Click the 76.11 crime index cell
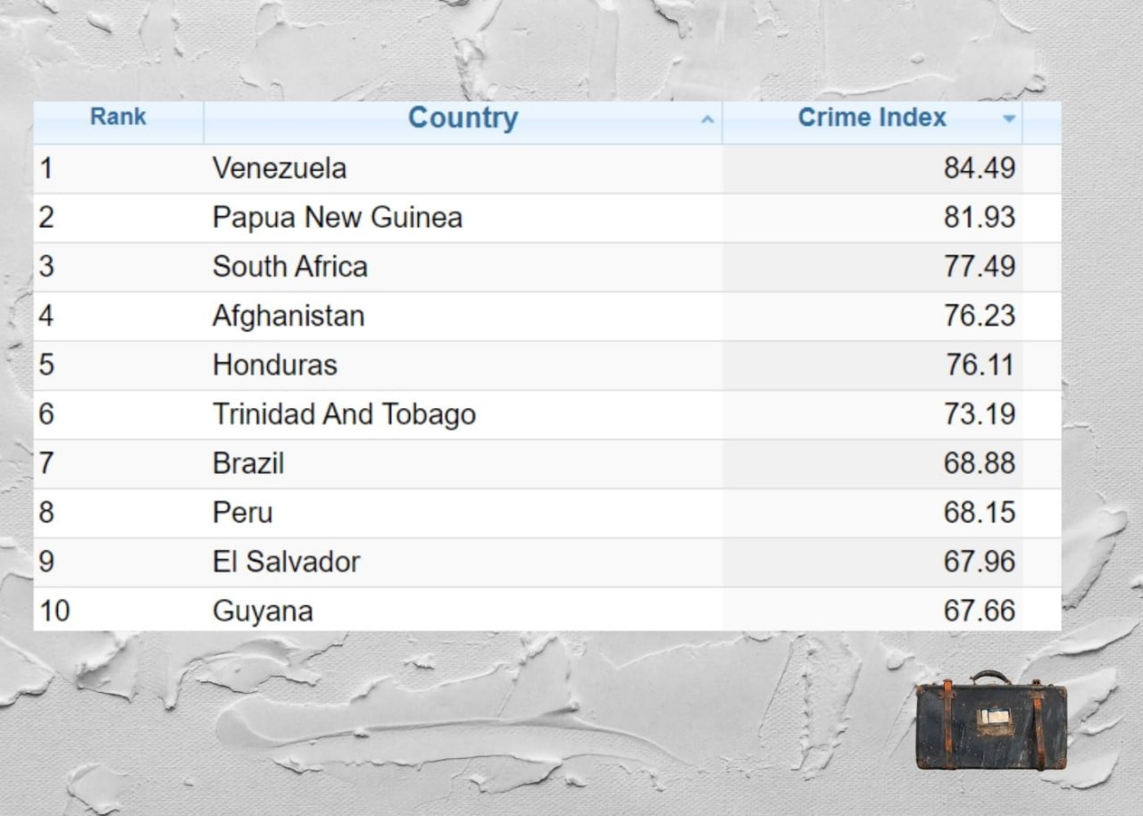The image size is (1143, 816). point(980,365)
